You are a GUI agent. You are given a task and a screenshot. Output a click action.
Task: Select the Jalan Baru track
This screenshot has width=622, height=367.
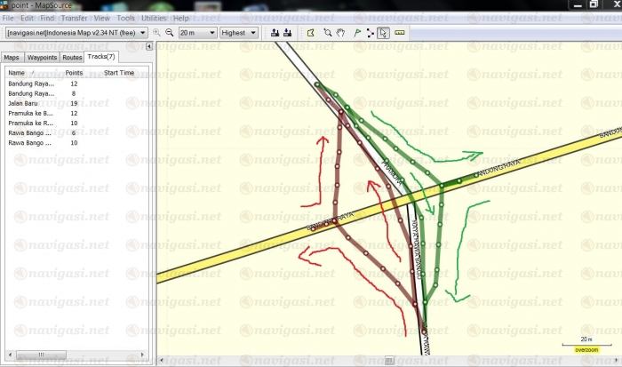pyautogui.click(x=25, y=103)
